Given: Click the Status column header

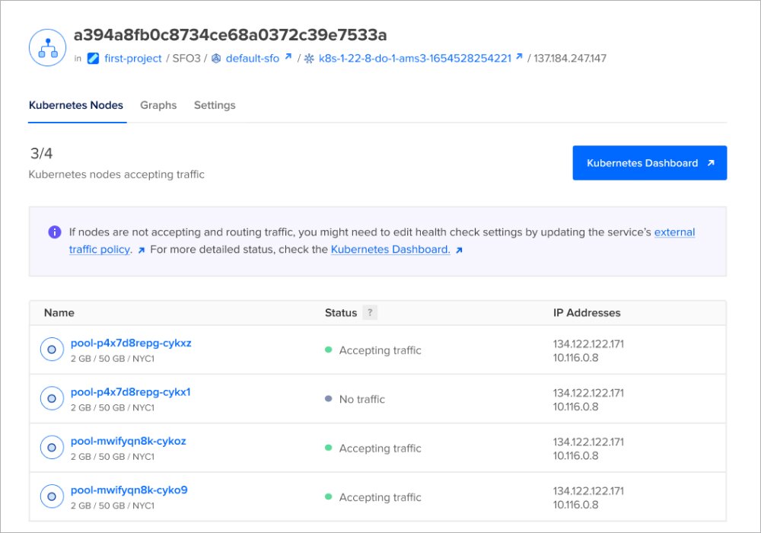Looking at the screenshot, I should pos(341,313).
